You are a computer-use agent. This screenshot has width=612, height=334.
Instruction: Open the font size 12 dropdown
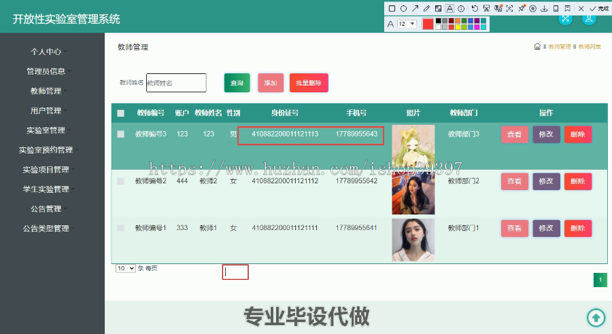click(x=407, y=24)
